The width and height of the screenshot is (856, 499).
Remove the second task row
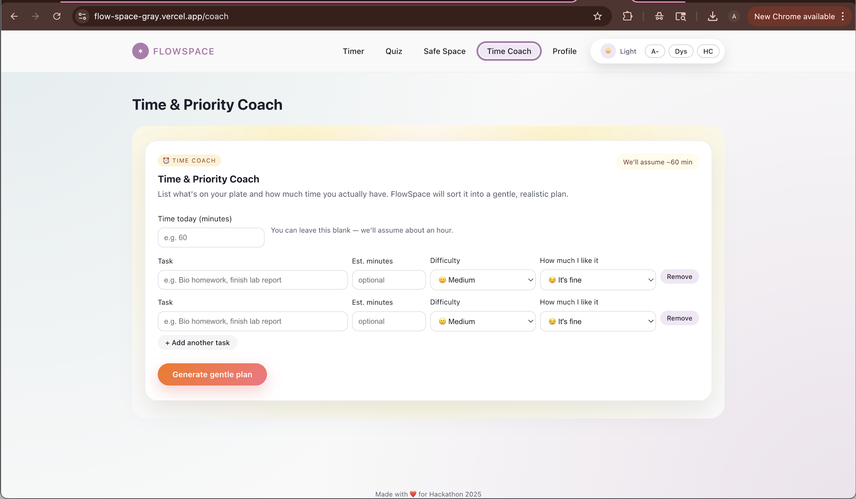679,318
